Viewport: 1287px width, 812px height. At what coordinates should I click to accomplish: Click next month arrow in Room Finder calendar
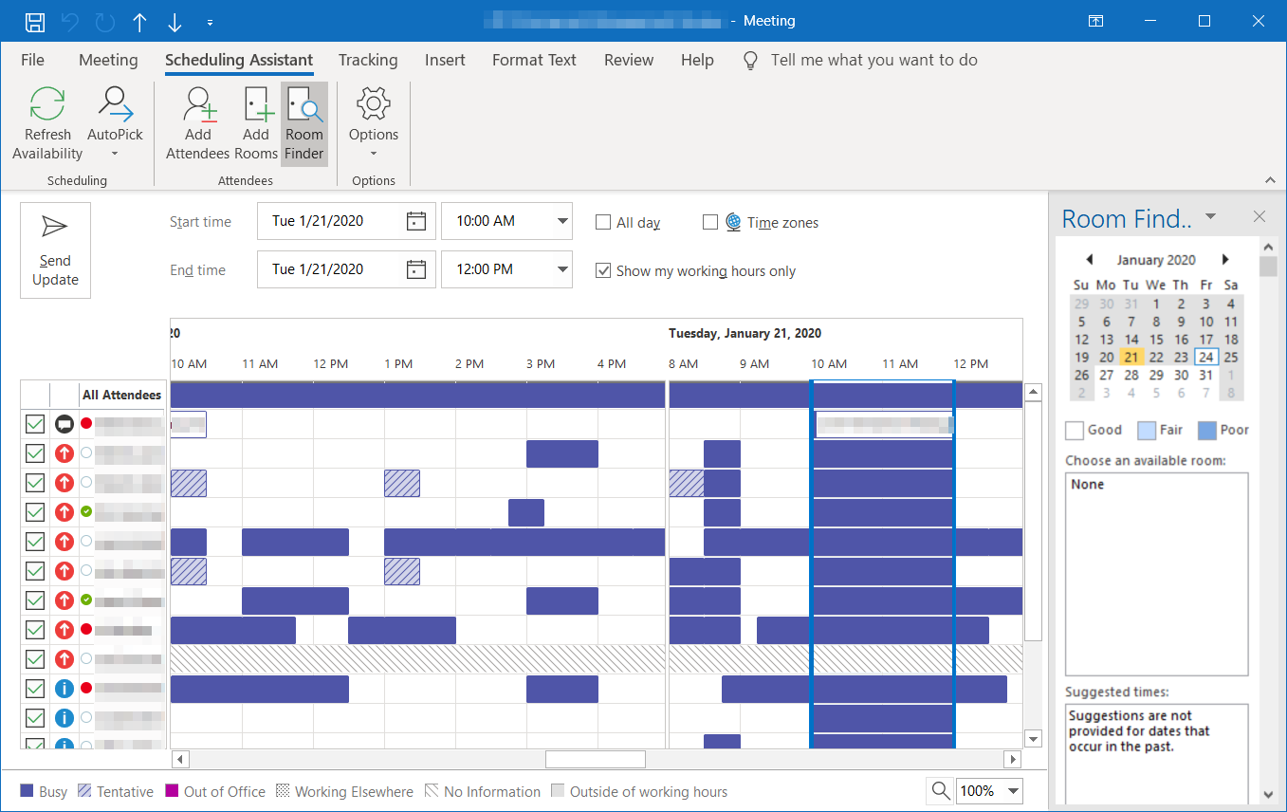pyautogui.click(x=1225, y=260)
